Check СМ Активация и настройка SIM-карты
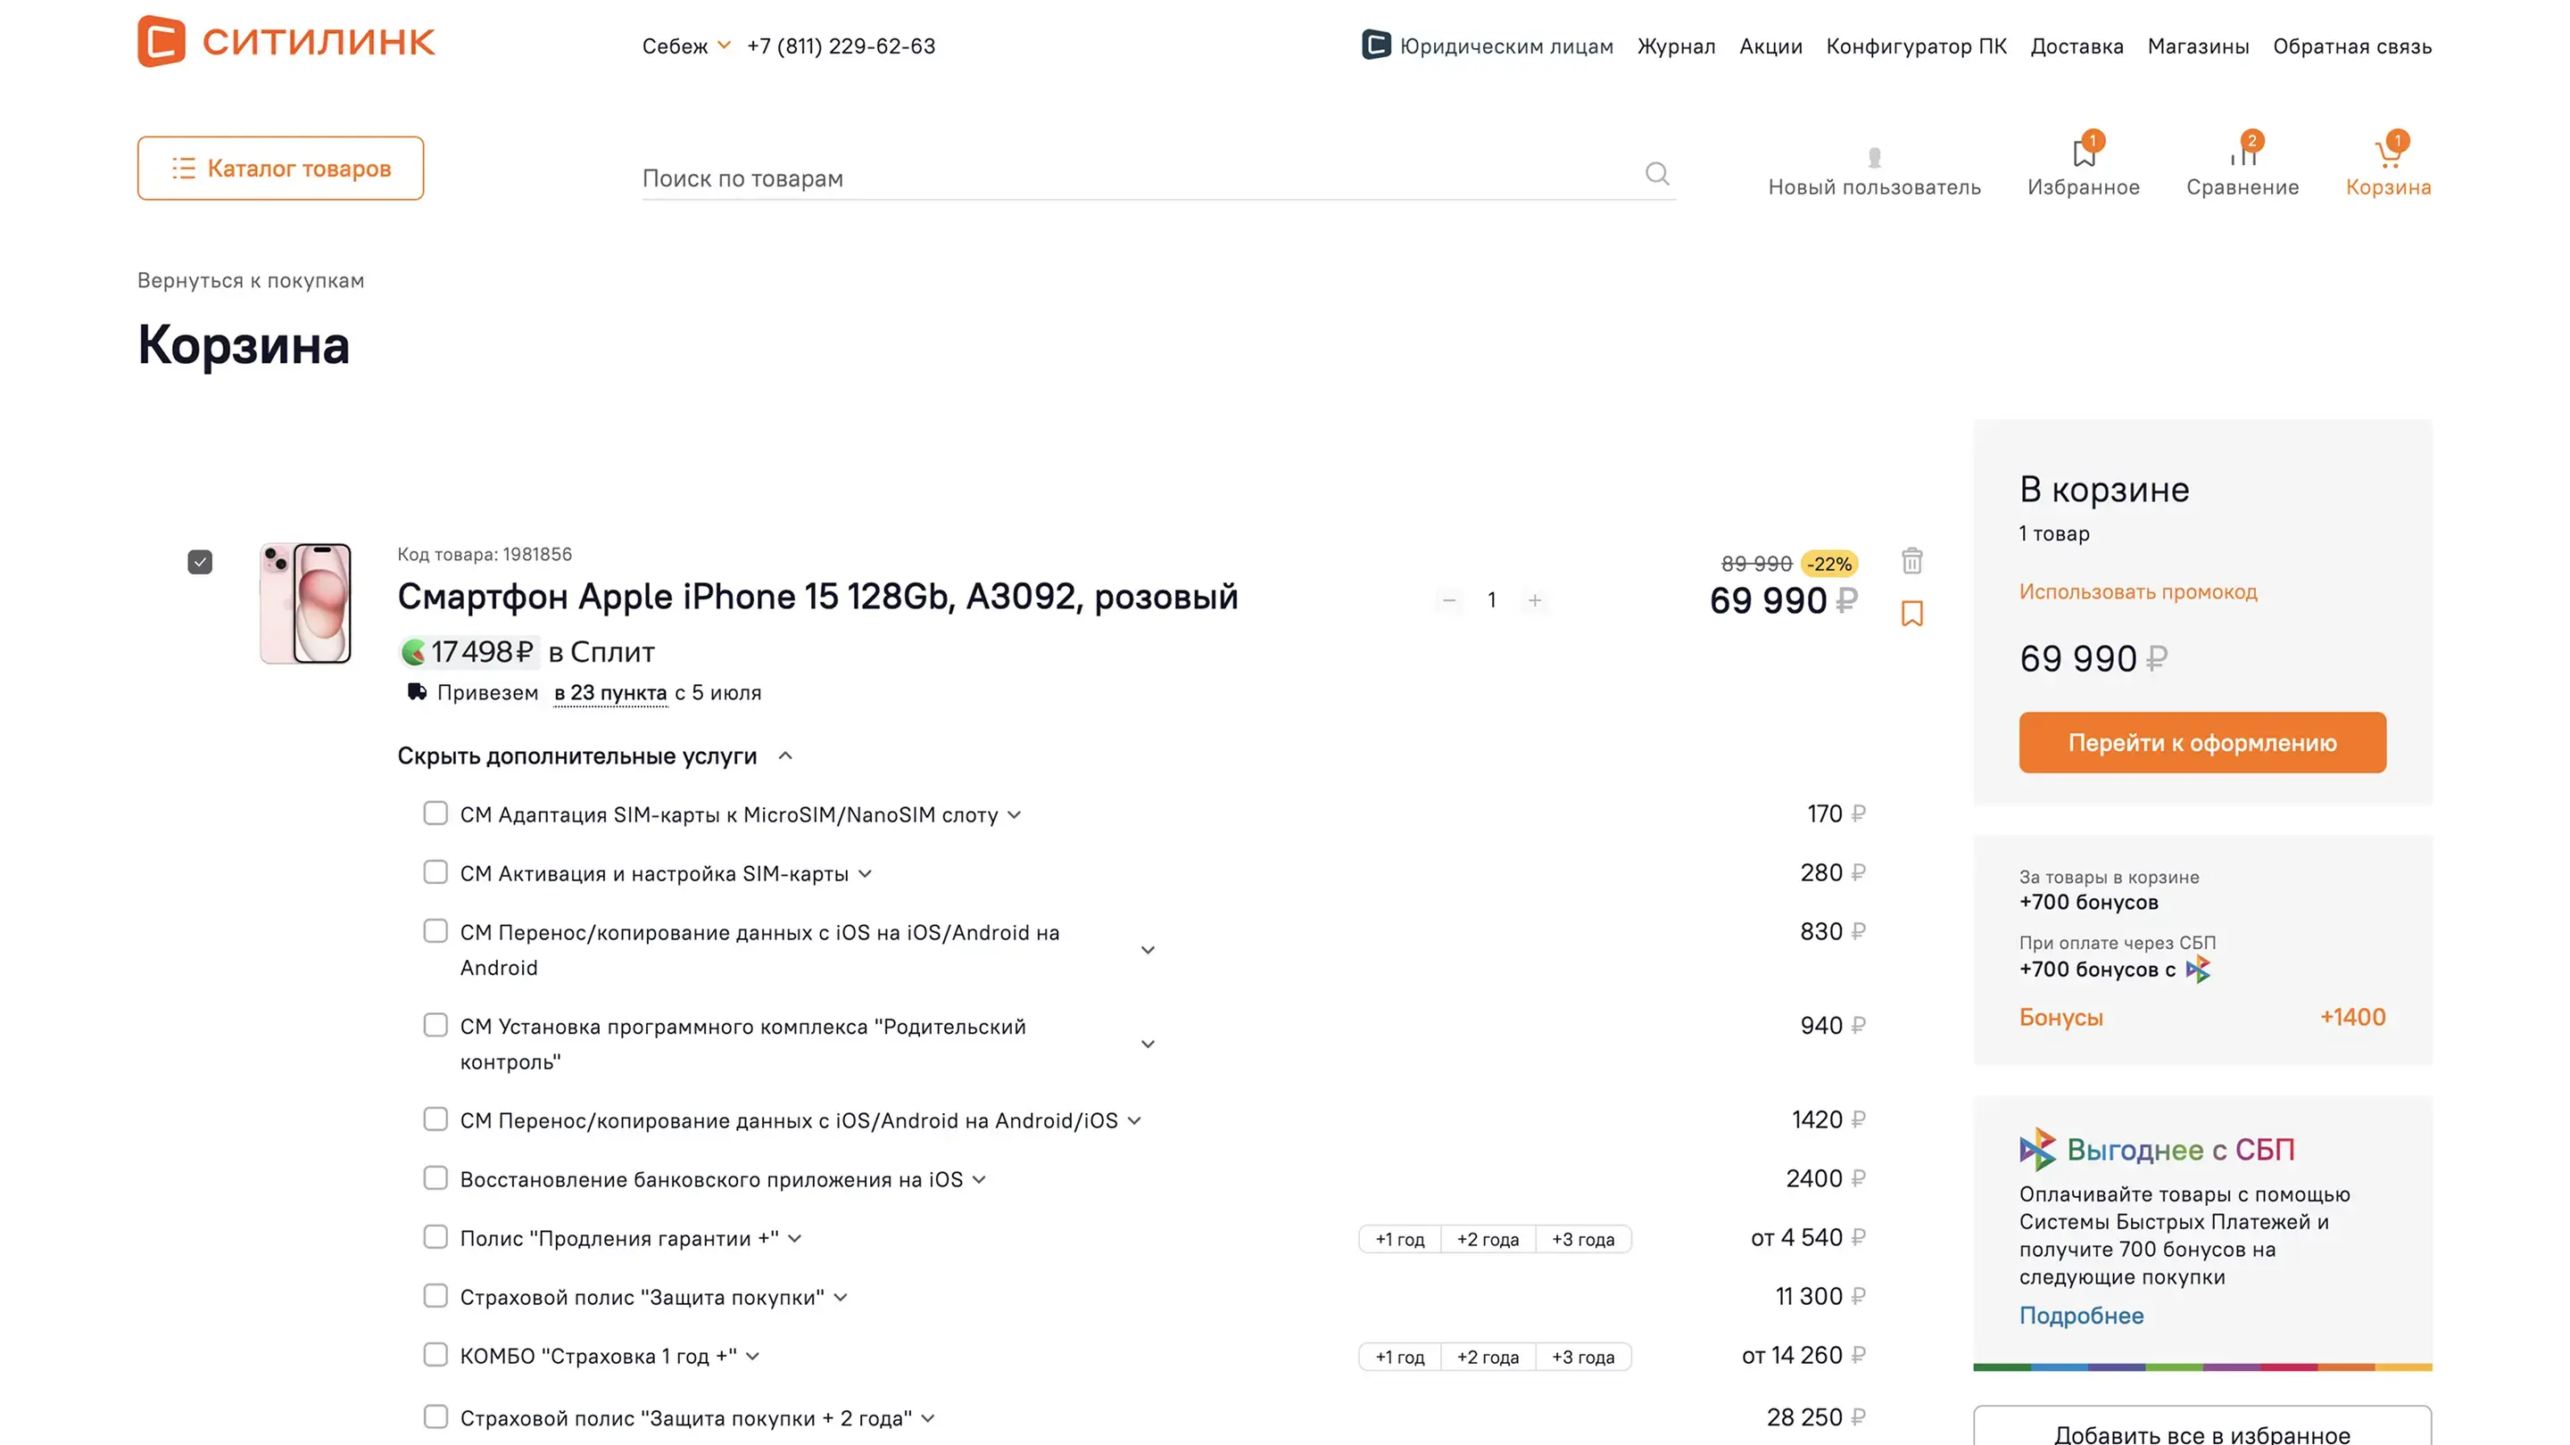 click(435, 872)
